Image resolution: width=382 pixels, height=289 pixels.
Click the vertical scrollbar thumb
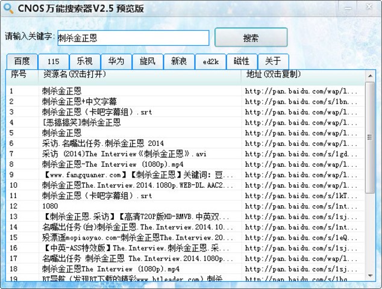pyautogui.click(x=370, y=138)
